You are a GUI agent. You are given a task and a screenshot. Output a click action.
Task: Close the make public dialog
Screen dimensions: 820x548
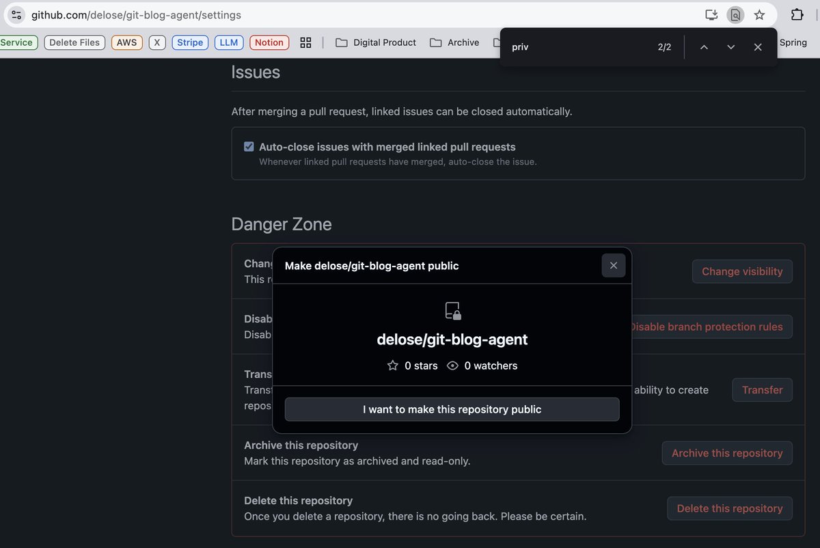[x=614, y=265]
